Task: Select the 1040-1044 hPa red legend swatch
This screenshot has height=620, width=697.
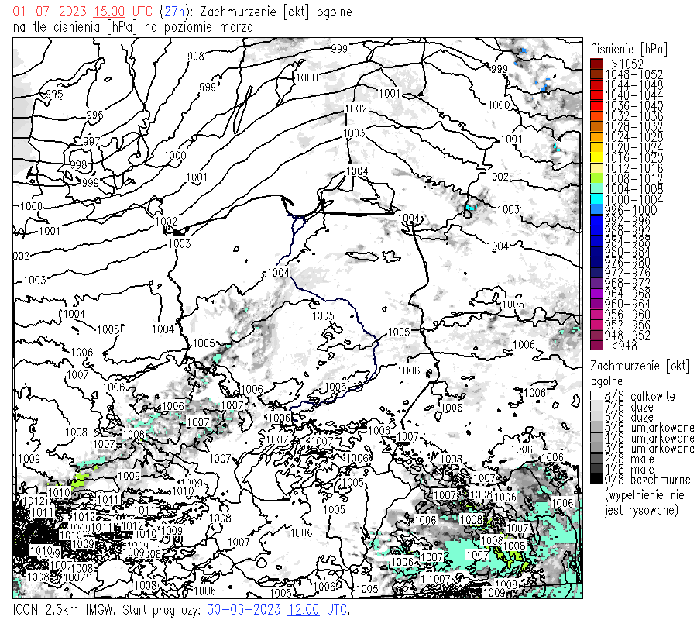Action: [x=596, y=95]
